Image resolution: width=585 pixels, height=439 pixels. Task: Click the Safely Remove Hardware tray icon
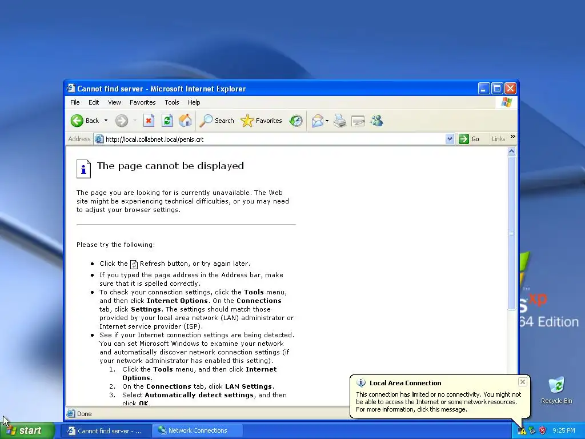532,431
